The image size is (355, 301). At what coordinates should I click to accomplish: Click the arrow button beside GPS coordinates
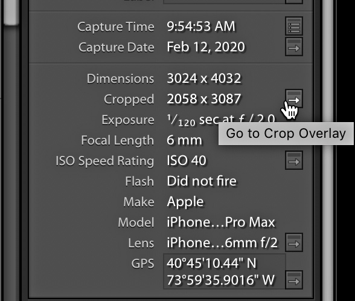coord(294,280)
